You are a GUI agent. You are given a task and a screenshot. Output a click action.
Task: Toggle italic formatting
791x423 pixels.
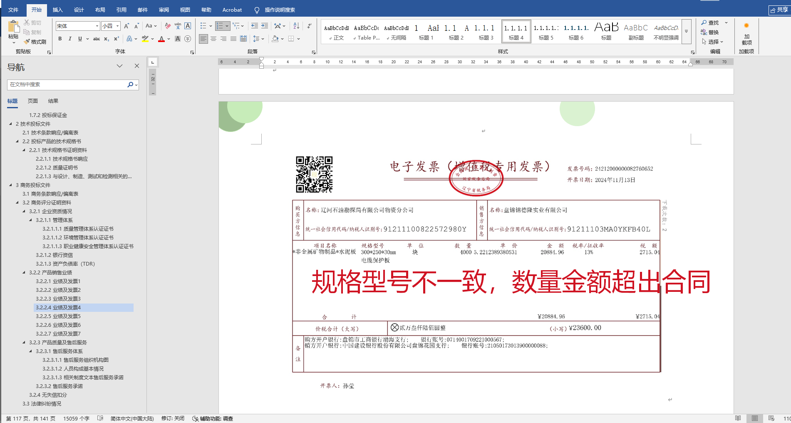click(x=70, y=39)
